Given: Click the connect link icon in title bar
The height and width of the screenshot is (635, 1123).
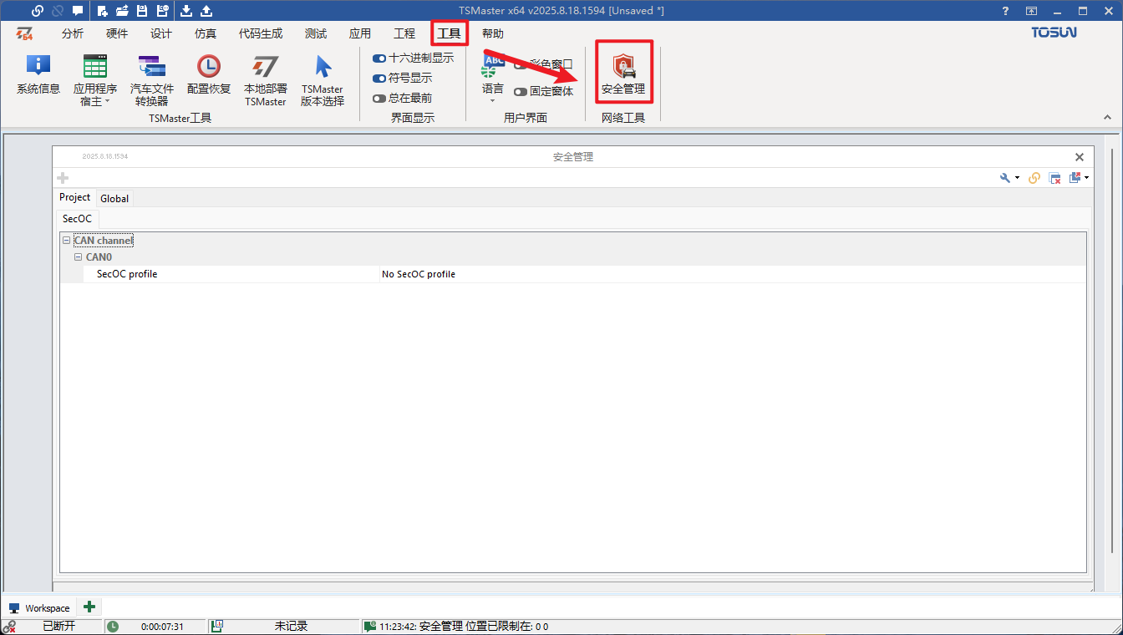Looking at the screenshot, I should (38, 11).
